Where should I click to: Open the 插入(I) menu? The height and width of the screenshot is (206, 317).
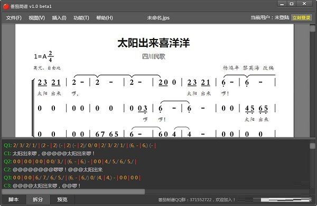point(59,18)
